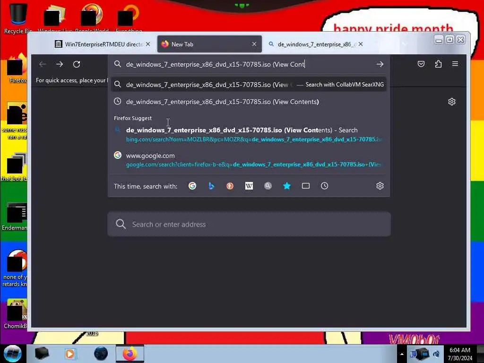Search this time with Wikipedia

coord(249,186)
